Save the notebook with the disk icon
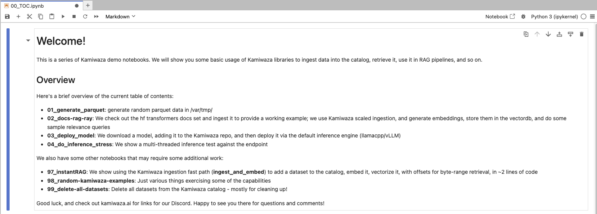597x214 pixels. (x=7, y=16)
